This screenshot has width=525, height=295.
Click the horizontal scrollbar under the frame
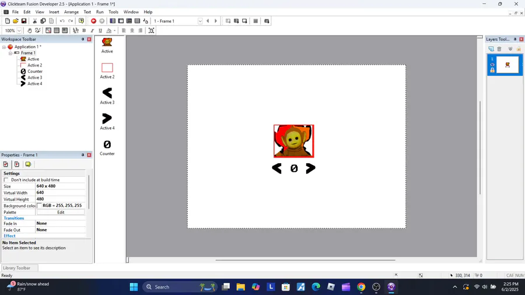[305, 260]
